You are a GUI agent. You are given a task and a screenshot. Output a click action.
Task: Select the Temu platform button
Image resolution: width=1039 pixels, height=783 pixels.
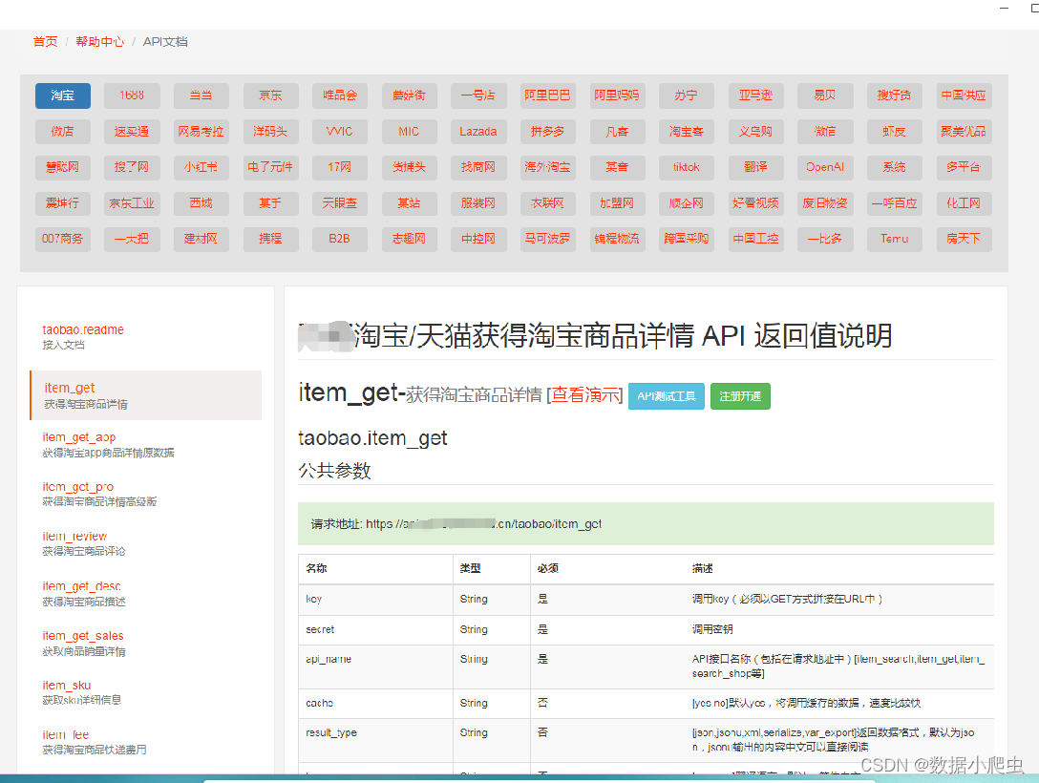coord(894,239)
